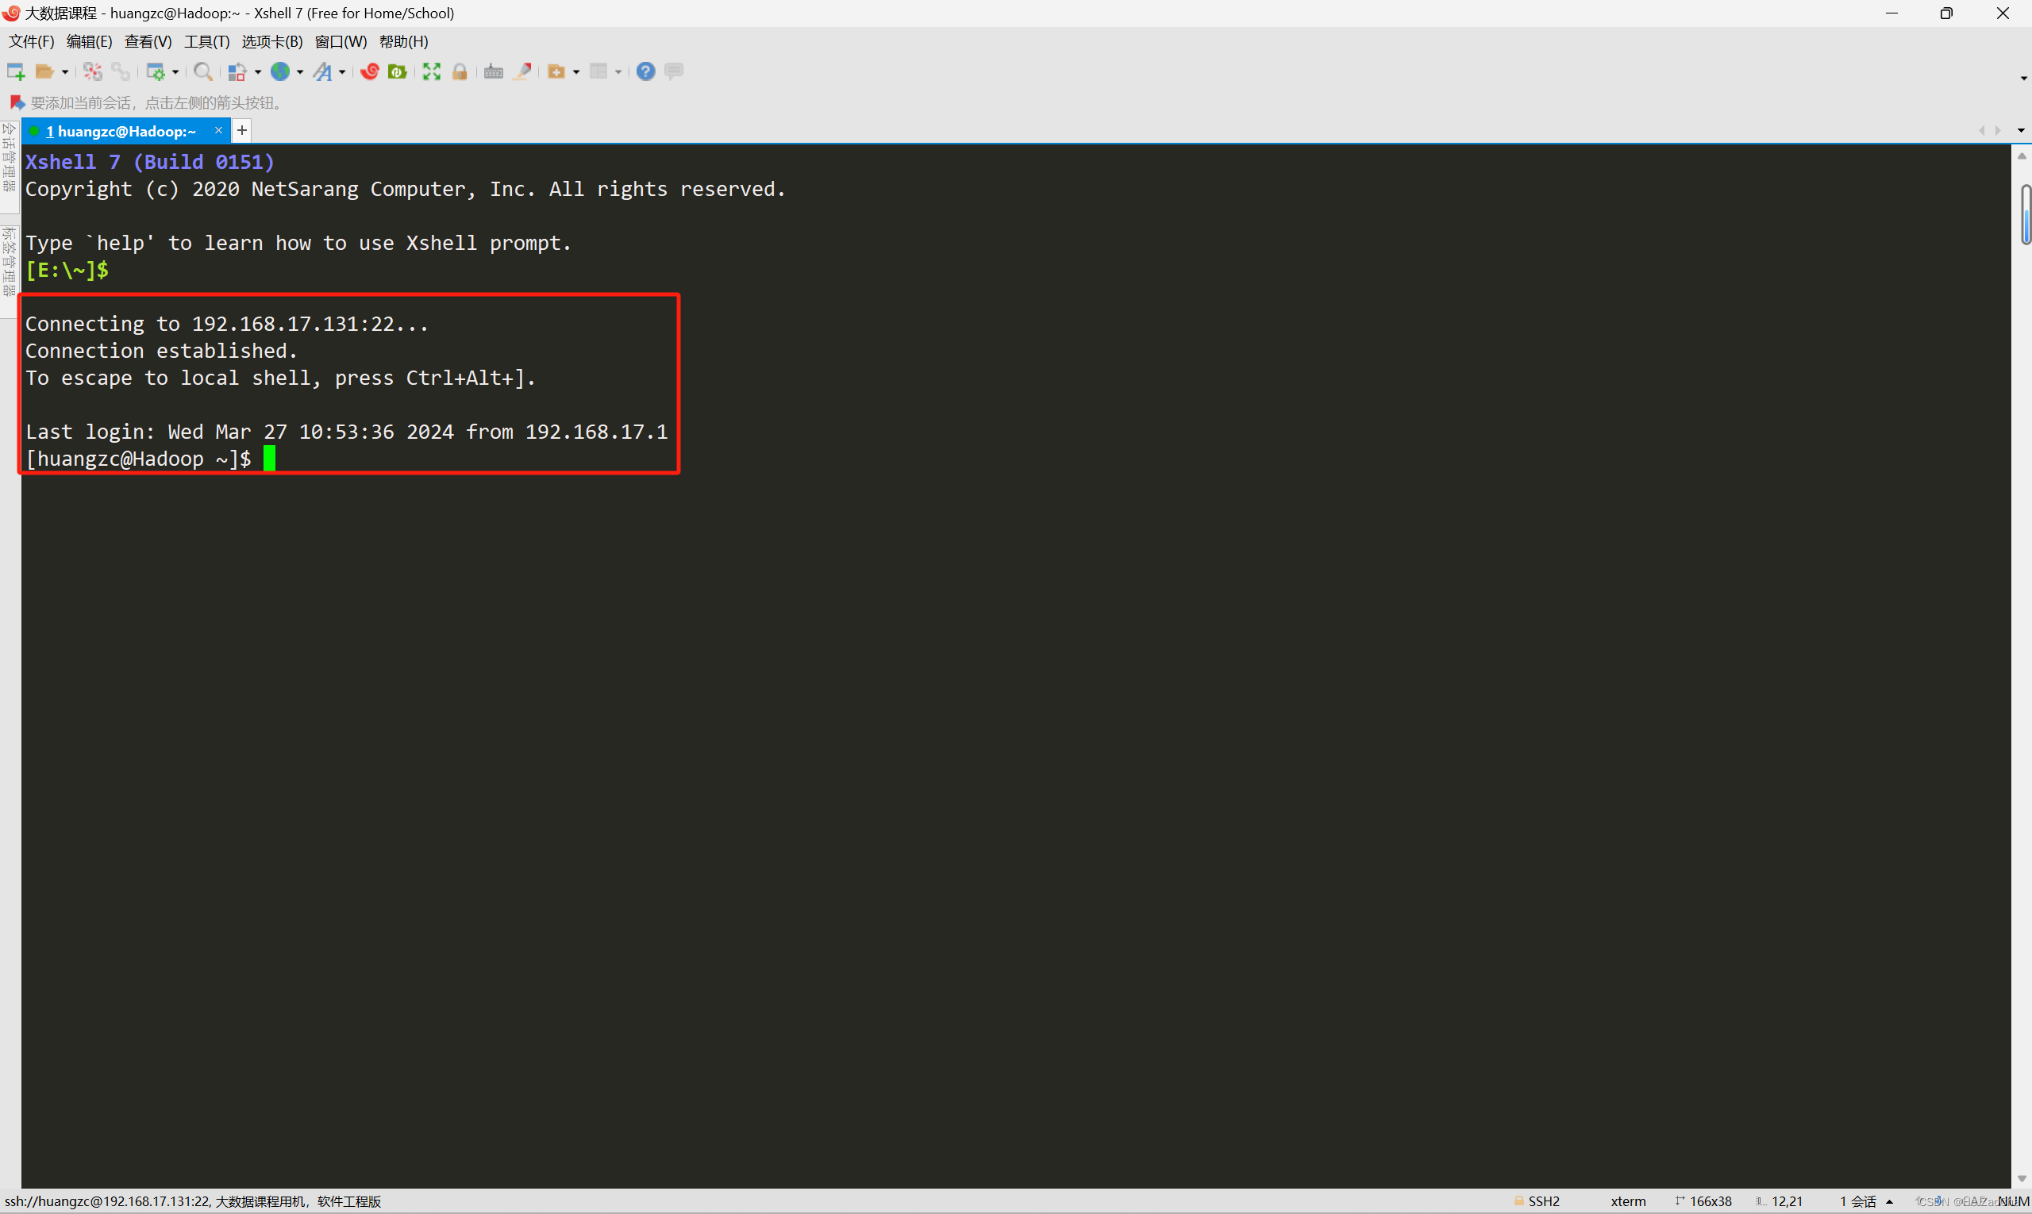Viewport: 2032px width, 1214px height.
Task: Add a new tab with plus button
Action: point(242,131)
